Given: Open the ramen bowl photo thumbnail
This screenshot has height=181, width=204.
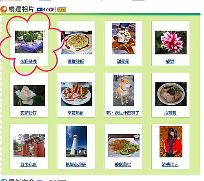Looking at the screenshot, I should coord(171,94).
